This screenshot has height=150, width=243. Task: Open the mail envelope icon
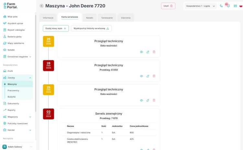point(235,6)
